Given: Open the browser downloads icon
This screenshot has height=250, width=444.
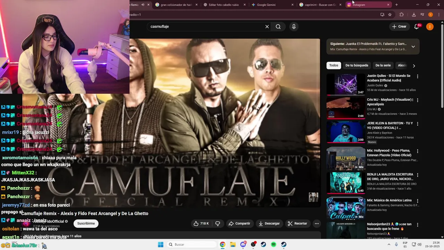Looking at the screenshot, I should 414,15.
